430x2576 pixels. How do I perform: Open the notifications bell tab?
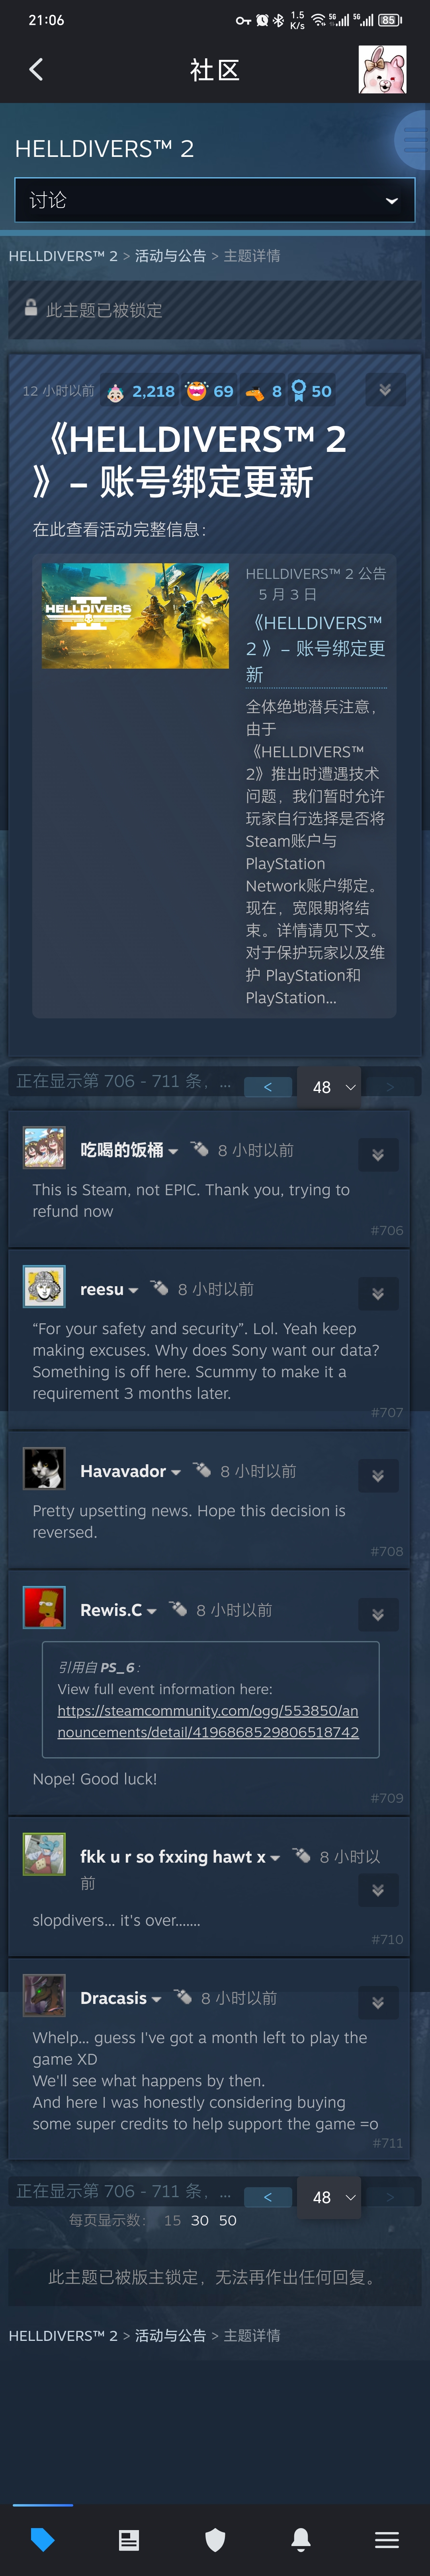(x=300, y=2539)
